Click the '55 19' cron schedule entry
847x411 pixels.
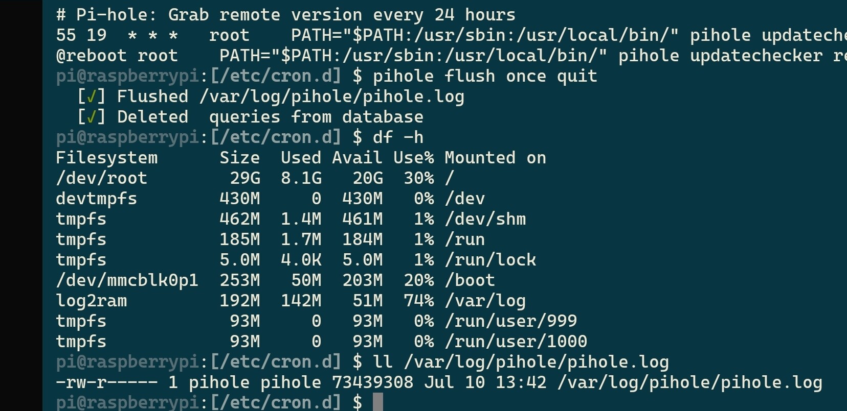coord(81,35)
